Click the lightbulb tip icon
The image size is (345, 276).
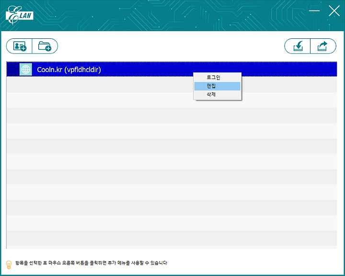coord(9,264)
